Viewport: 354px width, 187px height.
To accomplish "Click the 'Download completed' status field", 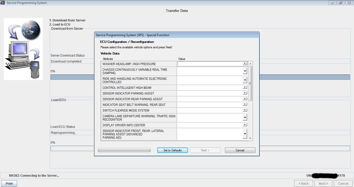I will click(x=200, y=61).
